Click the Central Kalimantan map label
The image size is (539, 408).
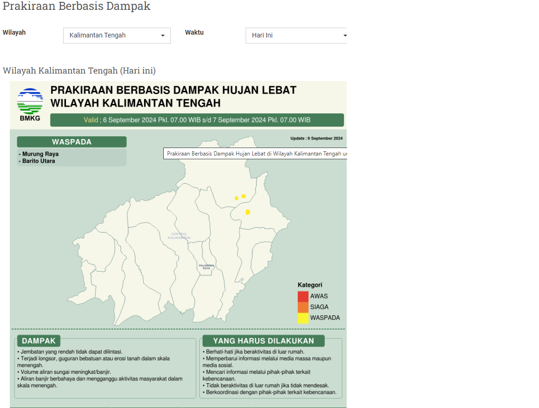coord(179,236)
